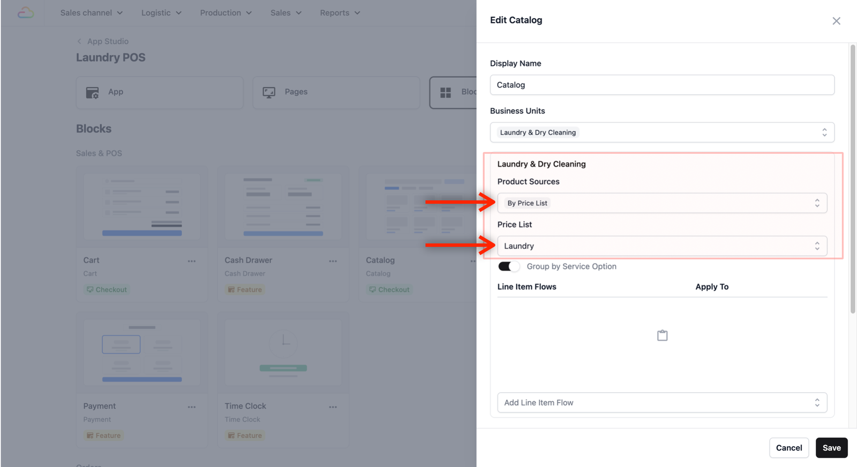Click the 'Sales & POS' section label
Screen dimensions: 857x467
[99, 154]
